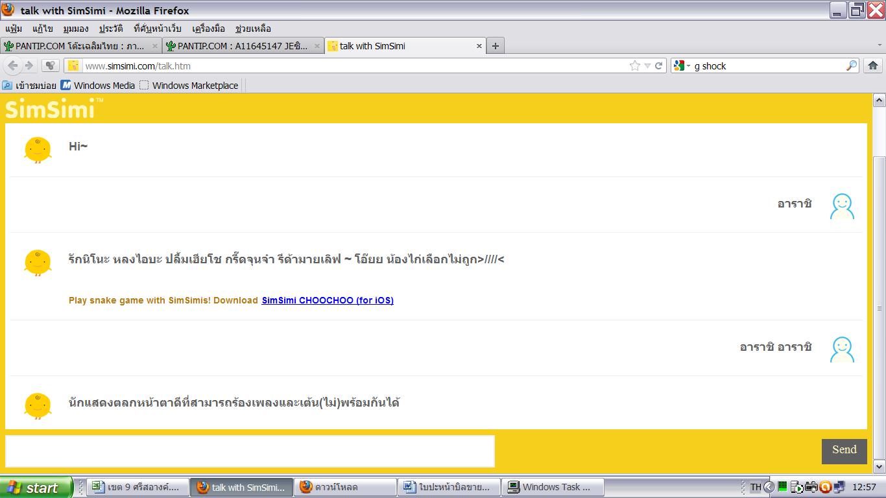Click the network connection monitors tray icon

click(x=839, y=487)
